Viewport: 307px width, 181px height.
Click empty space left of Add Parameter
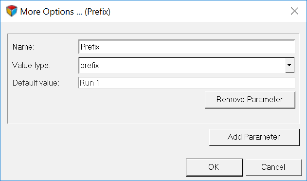tap(108, 137)
